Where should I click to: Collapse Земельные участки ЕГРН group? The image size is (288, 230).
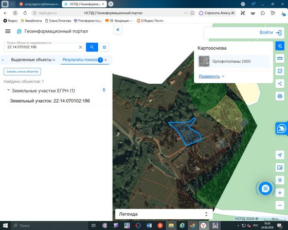pyautogui.click(x=8, y=90)
